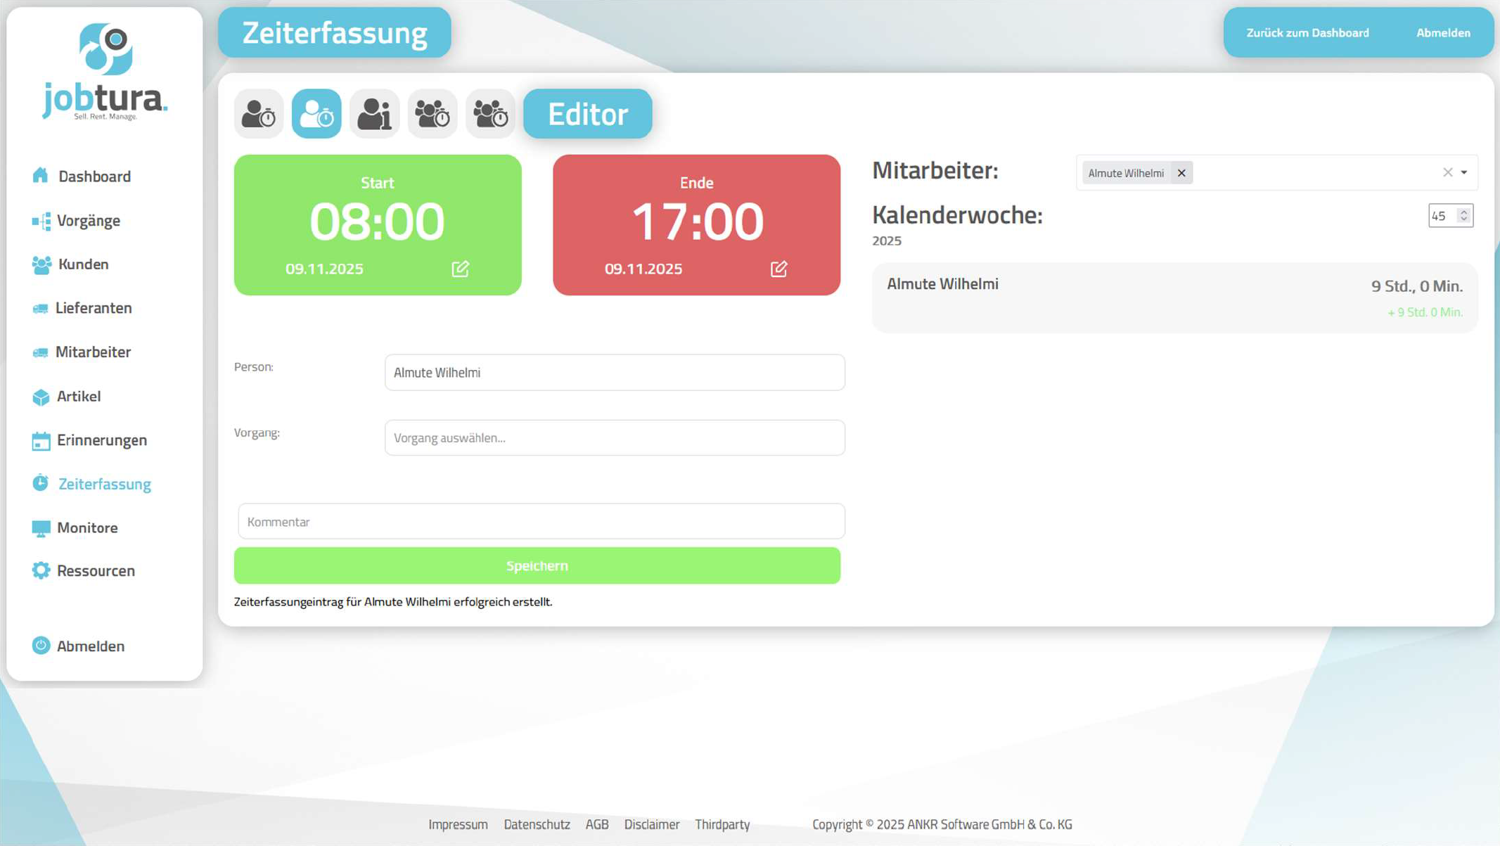Click the highlighted blue person stopwatch icon
Viewport: 1500px width, 846px height.
tap(316, 113)
